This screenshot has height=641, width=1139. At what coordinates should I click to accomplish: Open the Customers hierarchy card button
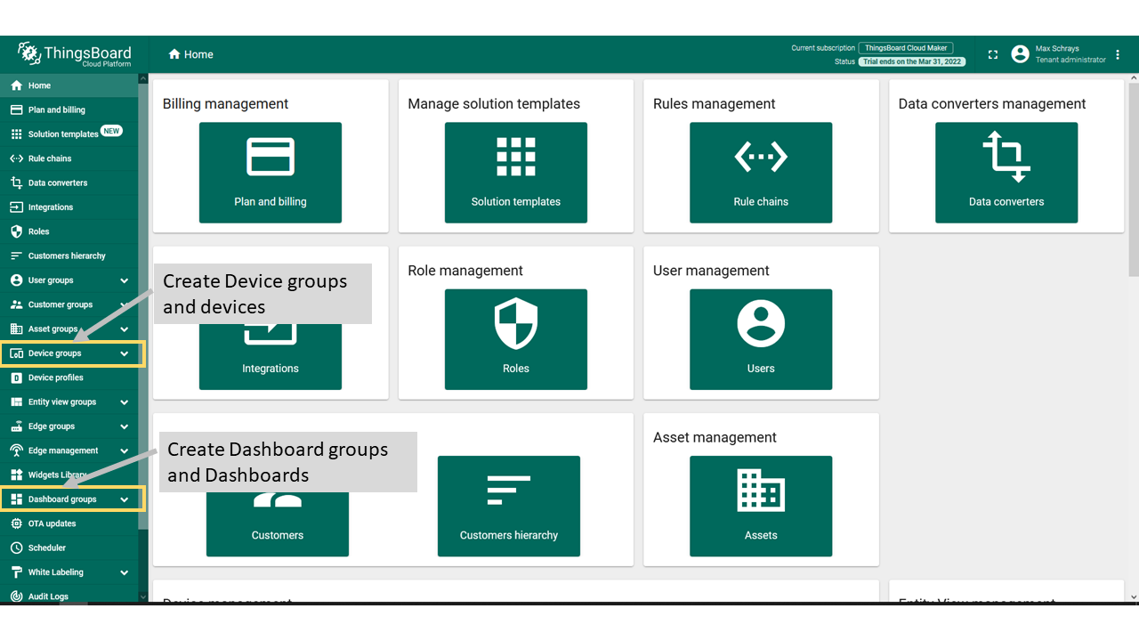pyautogui.click(x=509, y=507)
